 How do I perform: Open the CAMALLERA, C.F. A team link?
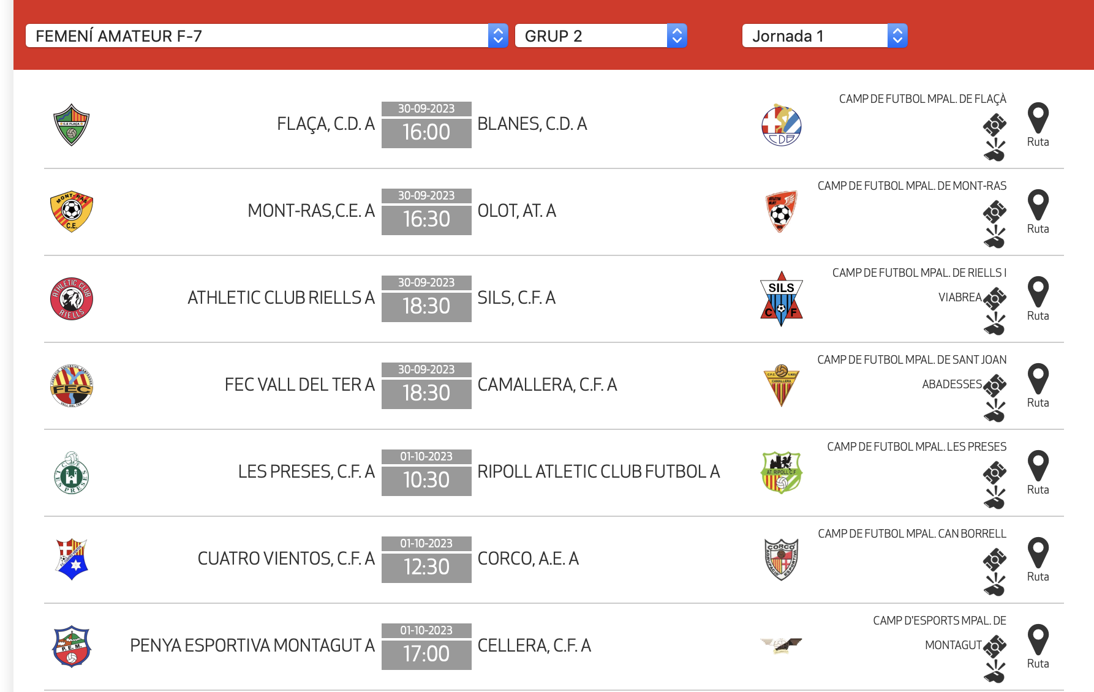546,385
